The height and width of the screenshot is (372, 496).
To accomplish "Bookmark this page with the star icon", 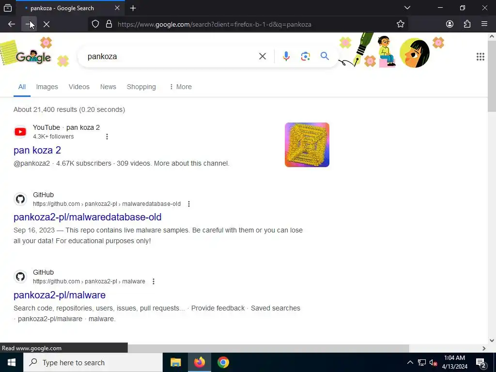I will click(401, 24).
